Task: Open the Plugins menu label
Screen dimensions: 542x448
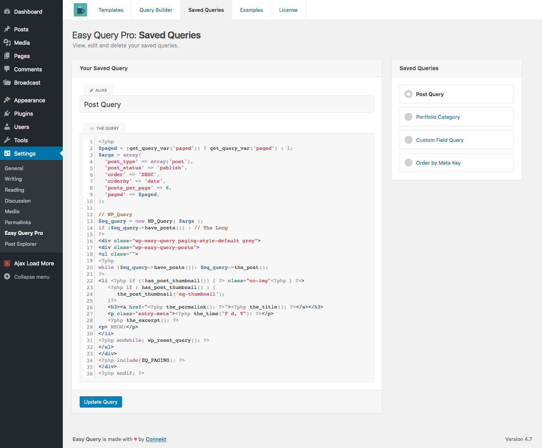Action: [24, 114]
